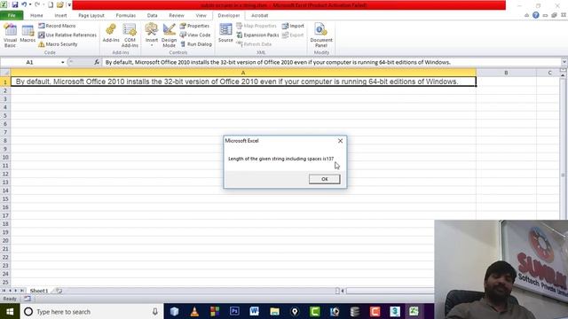Open Photoshop from the taskbar

click(x=234, y=311)
